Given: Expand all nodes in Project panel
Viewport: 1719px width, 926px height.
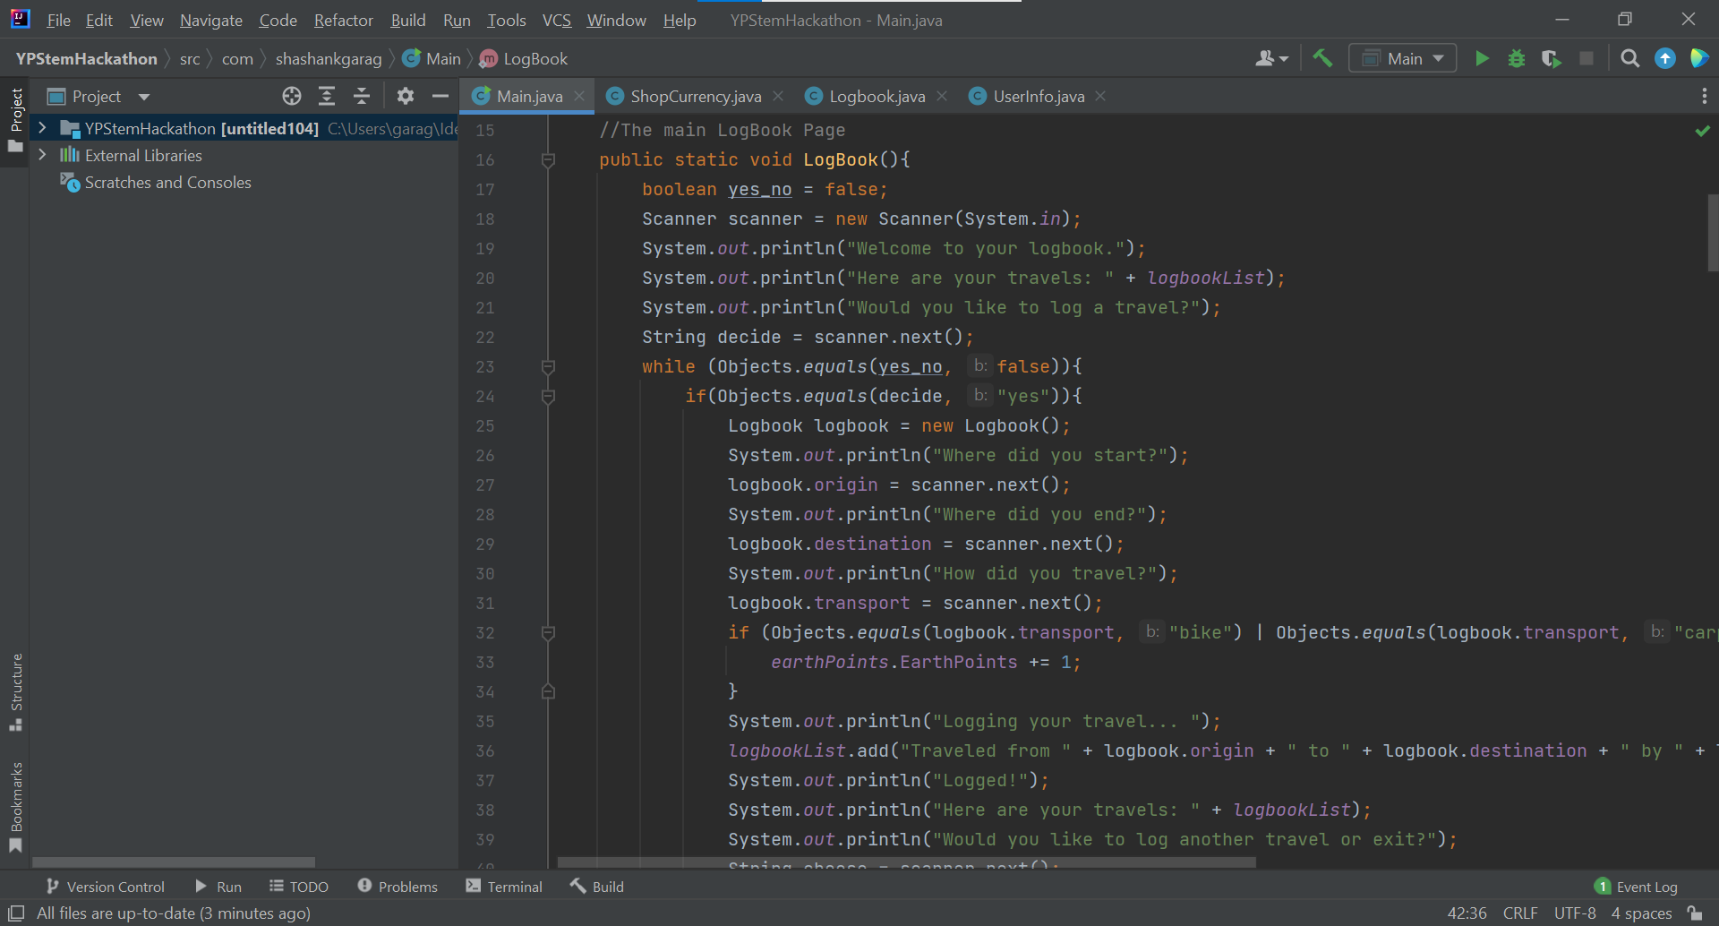Looking at the screenshot, I should point(327,97).
